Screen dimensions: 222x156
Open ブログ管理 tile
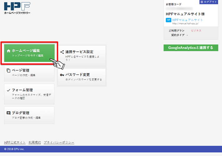point(29,115)
